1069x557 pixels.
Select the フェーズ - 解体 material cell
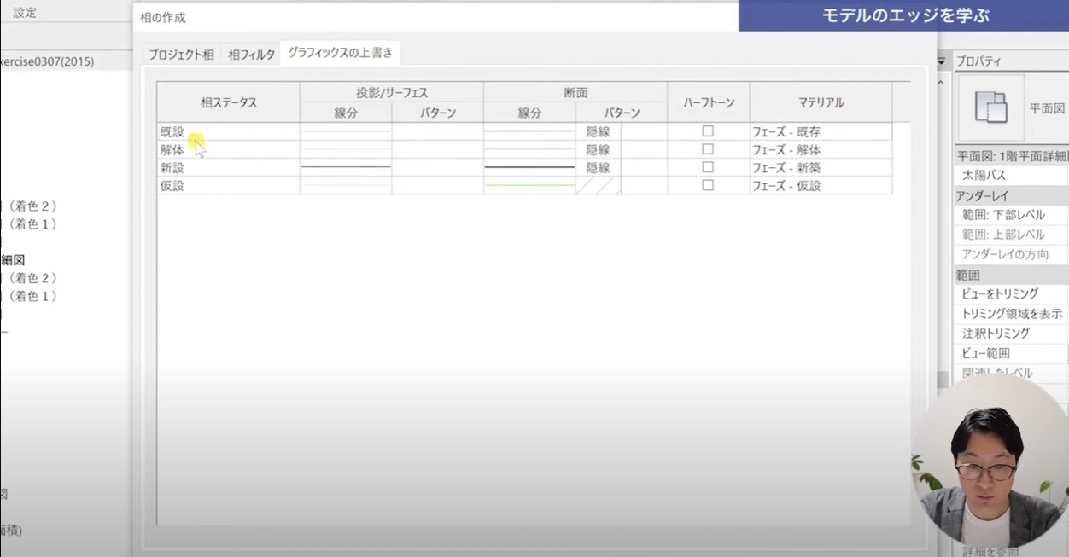[820, 150]
